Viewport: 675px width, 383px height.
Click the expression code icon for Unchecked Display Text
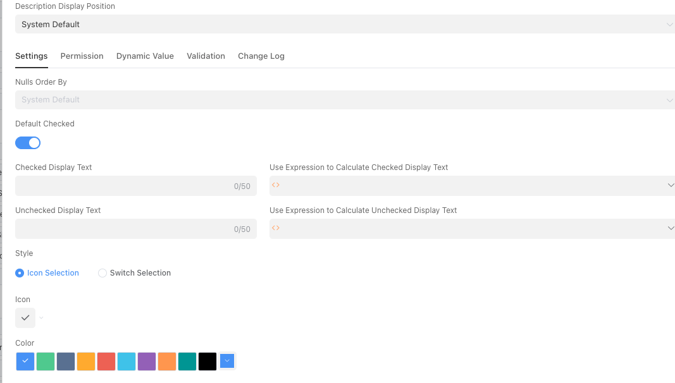click(275, 228)
